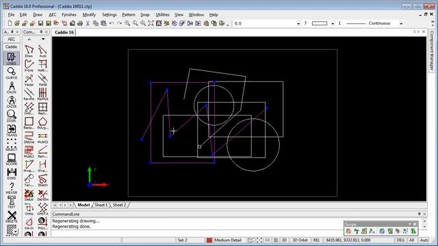Toggle pin on the A... panel

[x=12, y=32]
